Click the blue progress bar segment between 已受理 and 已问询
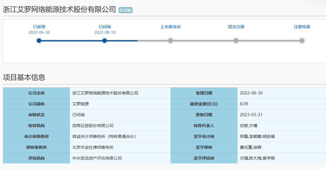Screen dimensions: 326x169 point(72,41)
